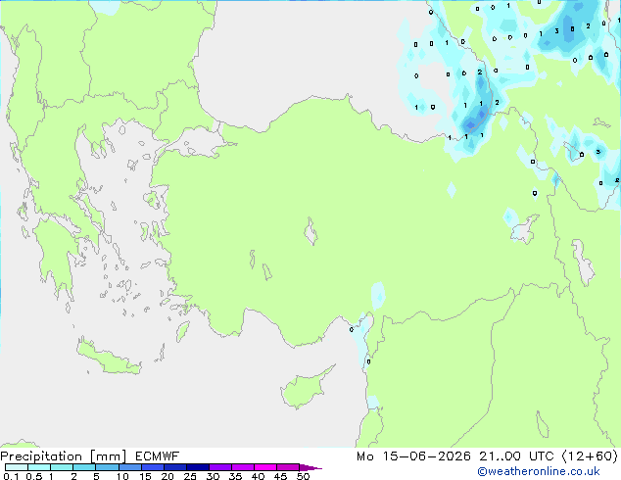The image size is (621, 480).
Task: Open the weatheronline.co.uk copyright link
Action: tap(539, 471)
